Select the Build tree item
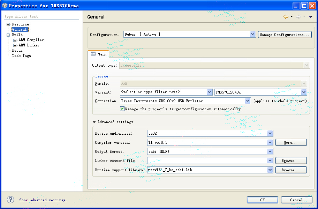Viewport: 318px width, 209px height. click(x=17, y=35)
